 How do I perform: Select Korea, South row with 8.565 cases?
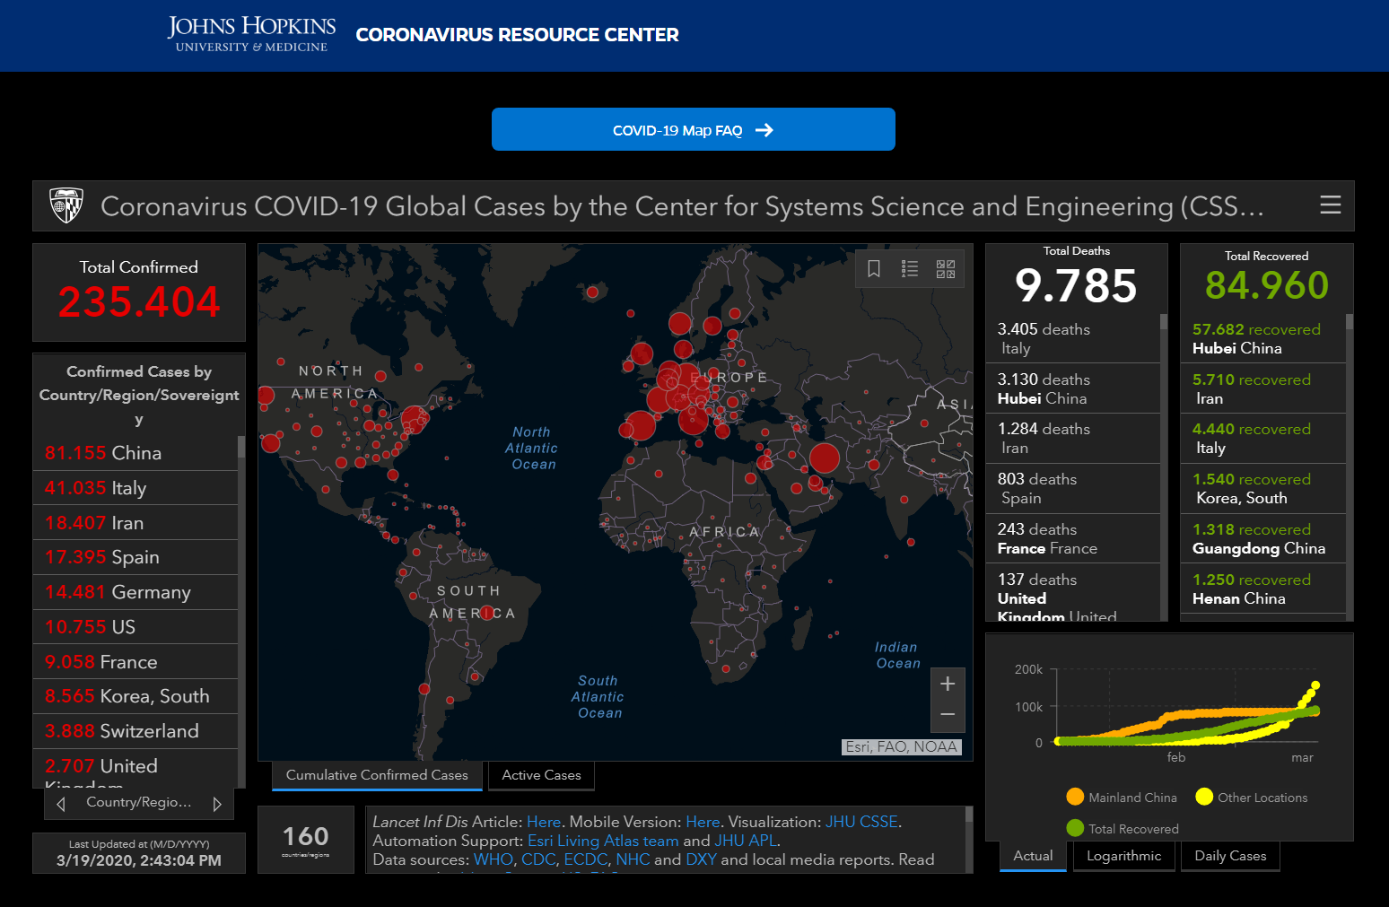point(135,696)
